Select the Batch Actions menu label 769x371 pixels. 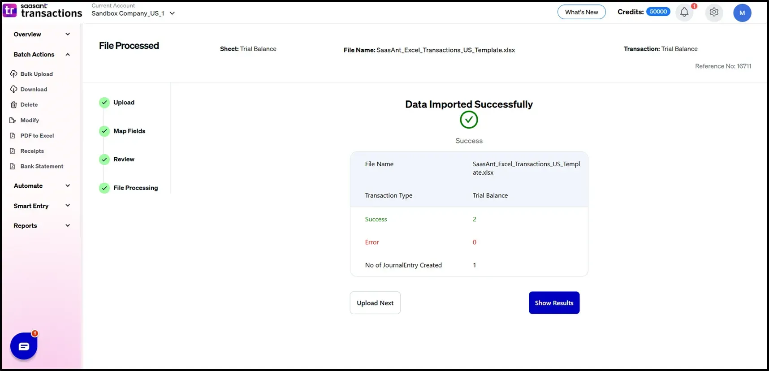34,55
